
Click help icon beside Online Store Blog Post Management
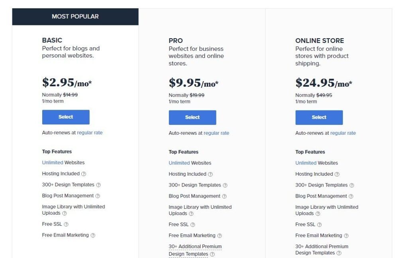351,196
